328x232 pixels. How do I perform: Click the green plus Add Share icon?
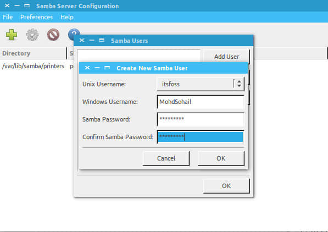[12, 35]
